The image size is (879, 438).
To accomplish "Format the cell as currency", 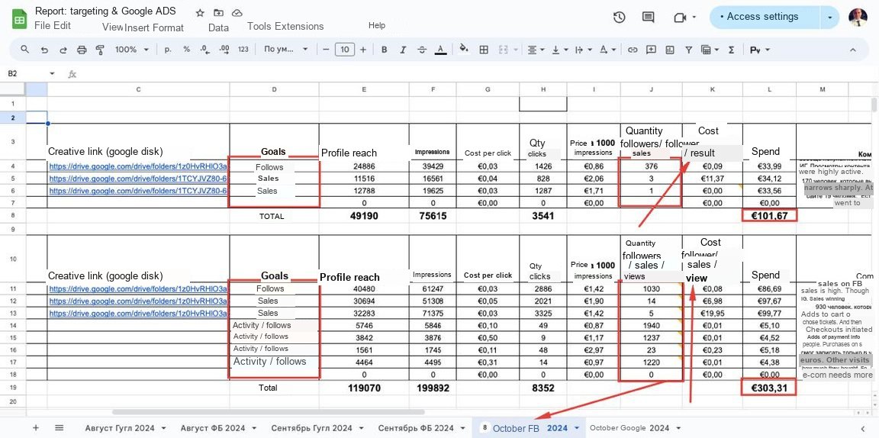I will [168, 50].
